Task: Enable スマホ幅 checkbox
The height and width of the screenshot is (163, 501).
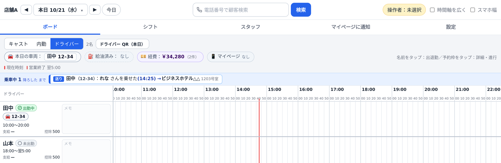Action: point(473,10)
